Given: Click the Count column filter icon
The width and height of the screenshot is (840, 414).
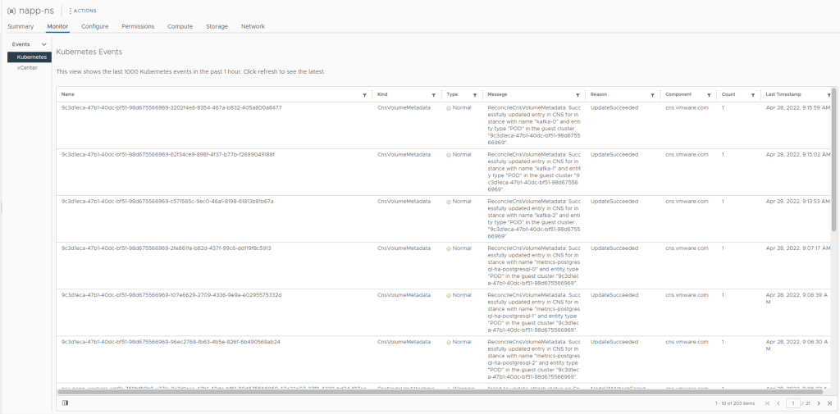Looking at the screenshot, I should click(x=752, y=95).
